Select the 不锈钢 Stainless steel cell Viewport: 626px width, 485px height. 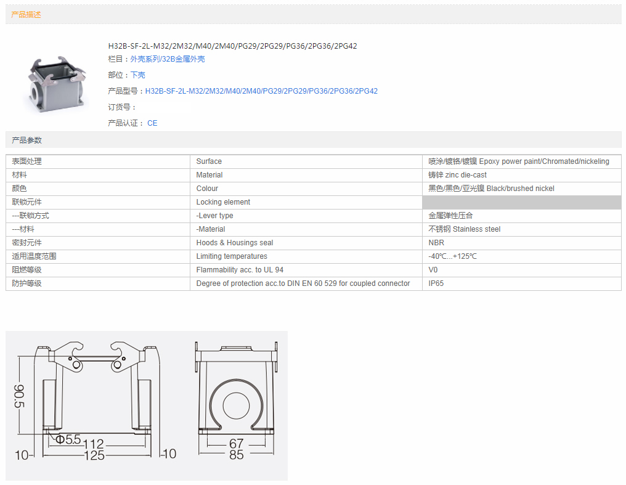click(464, 229)
